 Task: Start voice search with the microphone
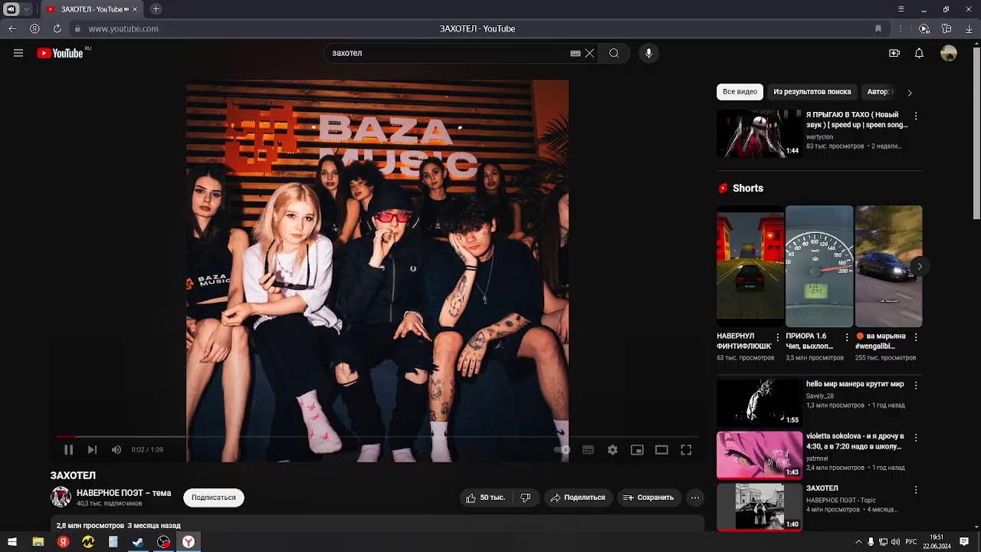(648, 53)
